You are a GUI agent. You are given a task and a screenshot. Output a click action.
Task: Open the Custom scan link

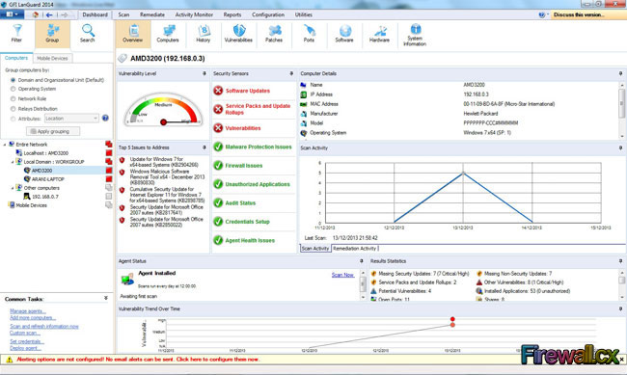(x=25, y=333)
